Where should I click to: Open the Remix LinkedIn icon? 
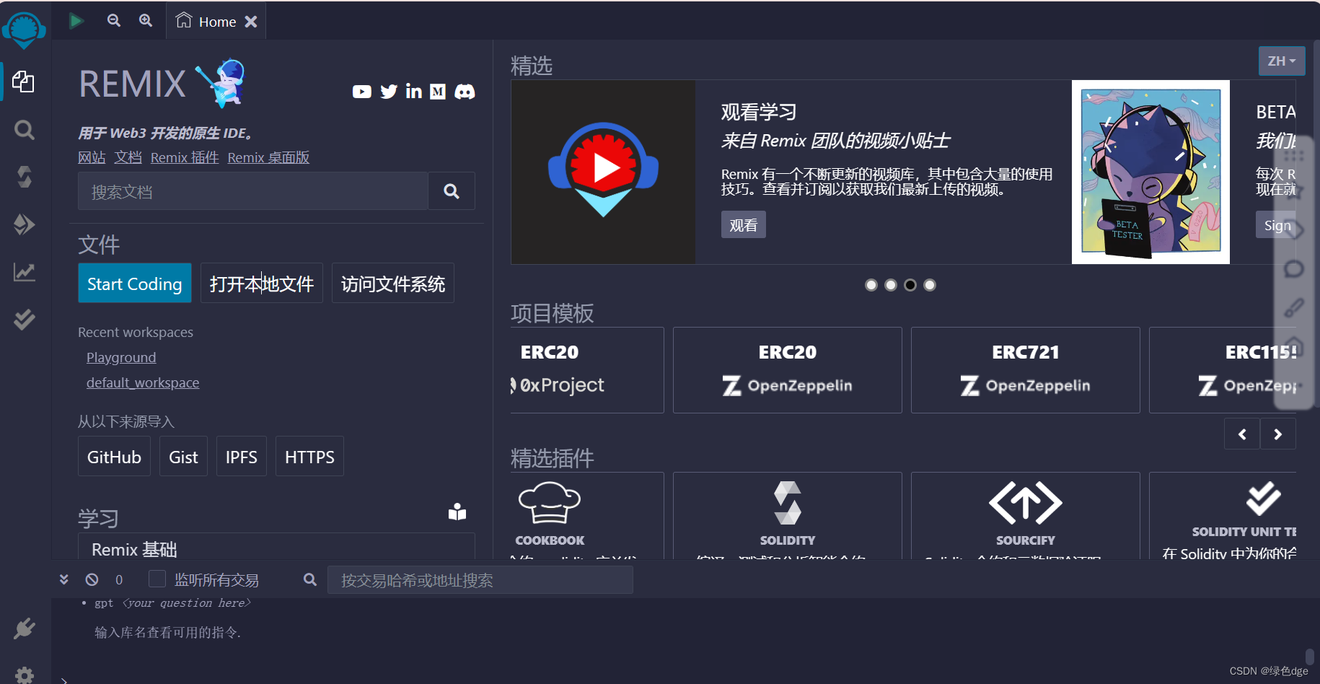414,91
